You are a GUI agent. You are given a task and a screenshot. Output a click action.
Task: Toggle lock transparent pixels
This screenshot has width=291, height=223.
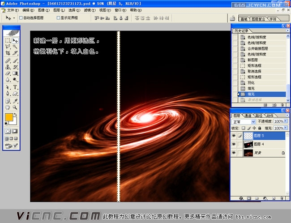[x=243, y=128]
